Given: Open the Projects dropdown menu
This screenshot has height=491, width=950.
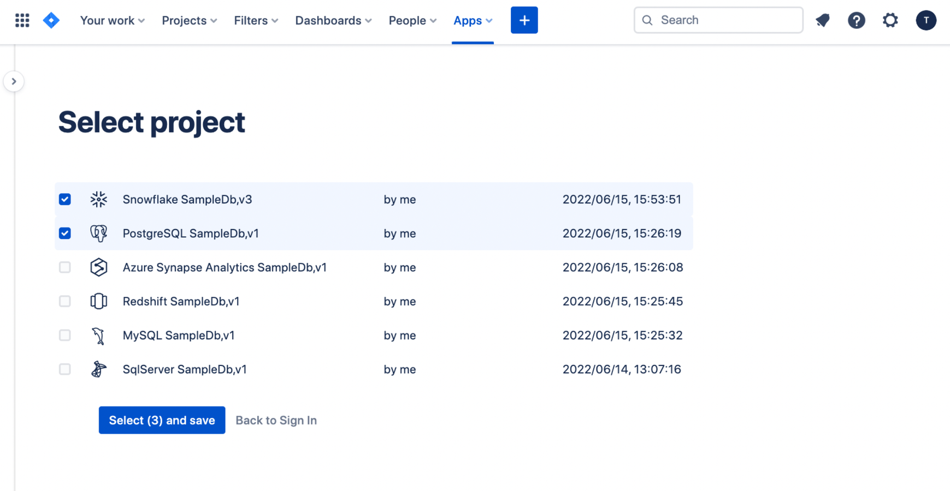Looking at the screenshot, I should click(x=190, y=21).
